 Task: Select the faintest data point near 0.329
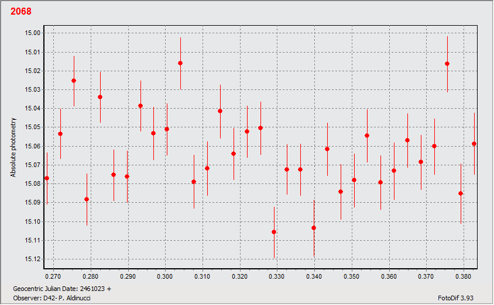click(x=274, y=232)
